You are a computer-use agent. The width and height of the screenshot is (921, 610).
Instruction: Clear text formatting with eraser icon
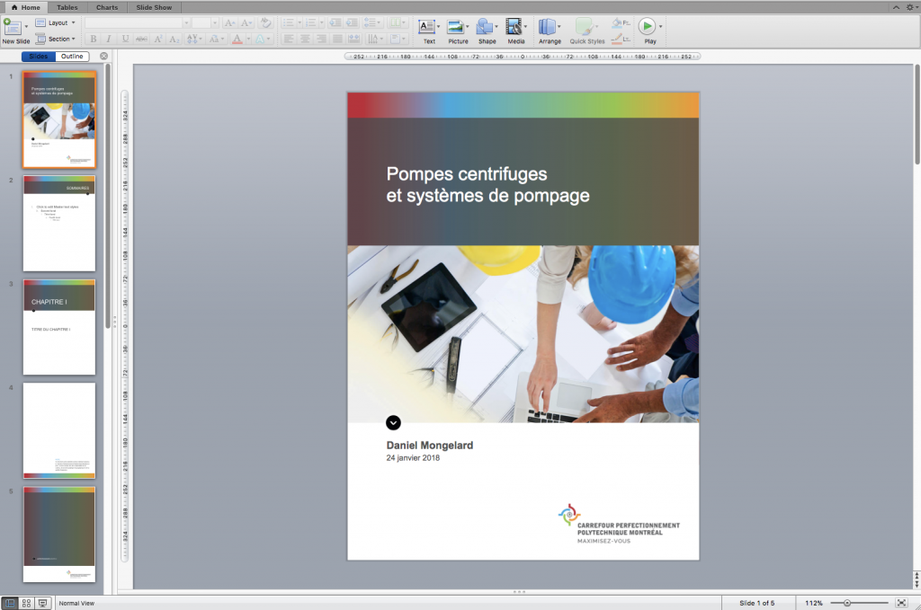[x=265, y=22]
